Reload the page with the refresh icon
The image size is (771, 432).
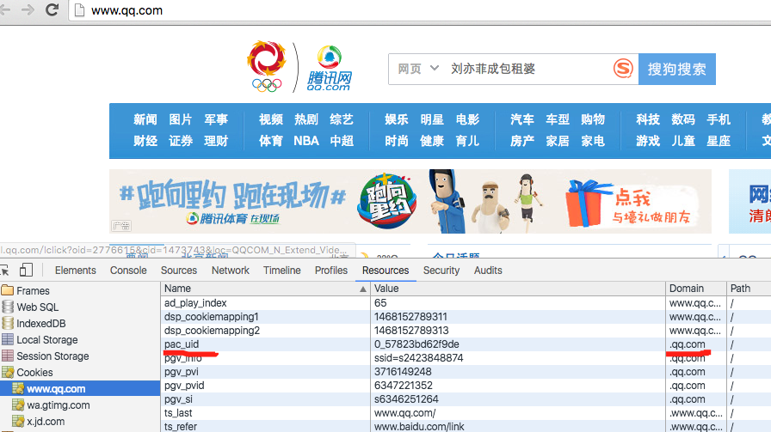click(52, 9)
